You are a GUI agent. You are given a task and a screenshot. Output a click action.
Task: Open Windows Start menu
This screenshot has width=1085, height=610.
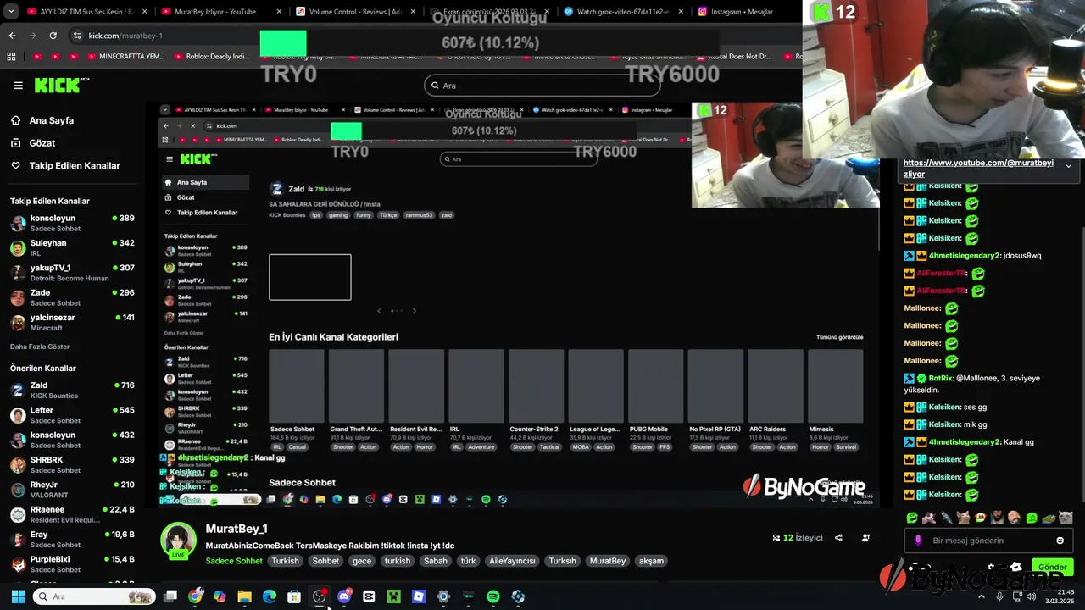[x=18, y=596]
